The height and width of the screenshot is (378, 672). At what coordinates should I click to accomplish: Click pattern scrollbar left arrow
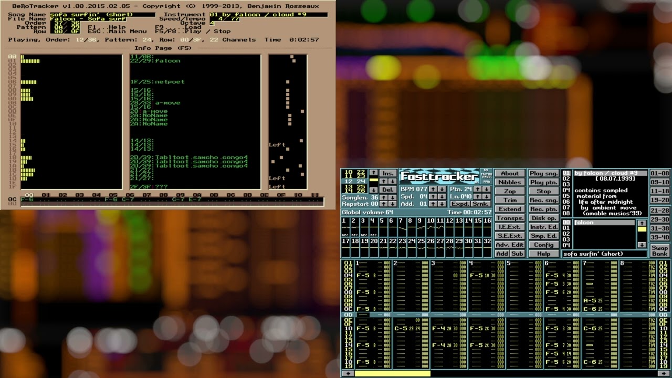click(347, 373)
